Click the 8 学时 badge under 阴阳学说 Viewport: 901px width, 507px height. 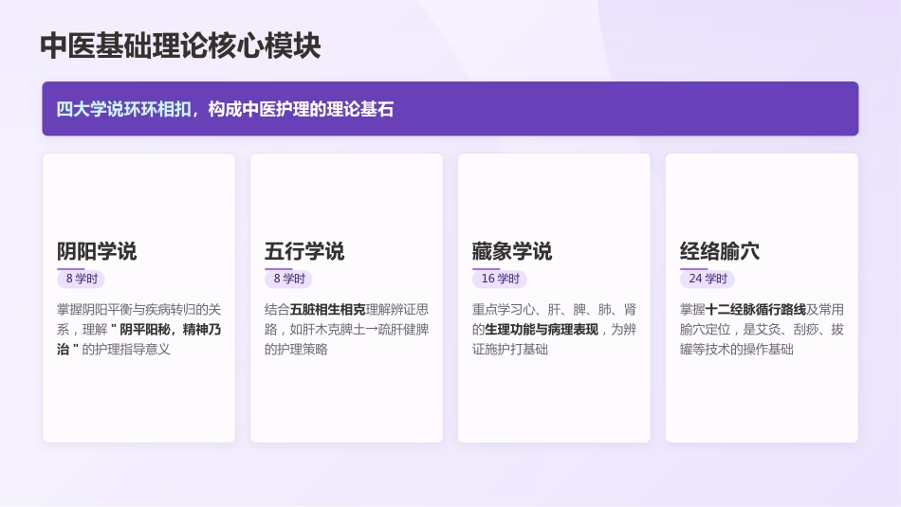(x=81, y=279)
